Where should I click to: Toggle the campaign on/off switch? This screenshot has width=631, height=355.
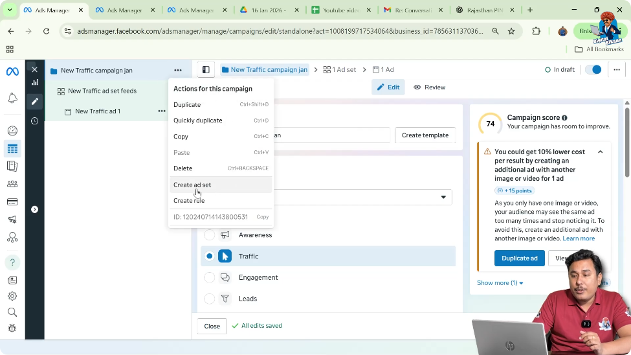click(x=593, y=70)
